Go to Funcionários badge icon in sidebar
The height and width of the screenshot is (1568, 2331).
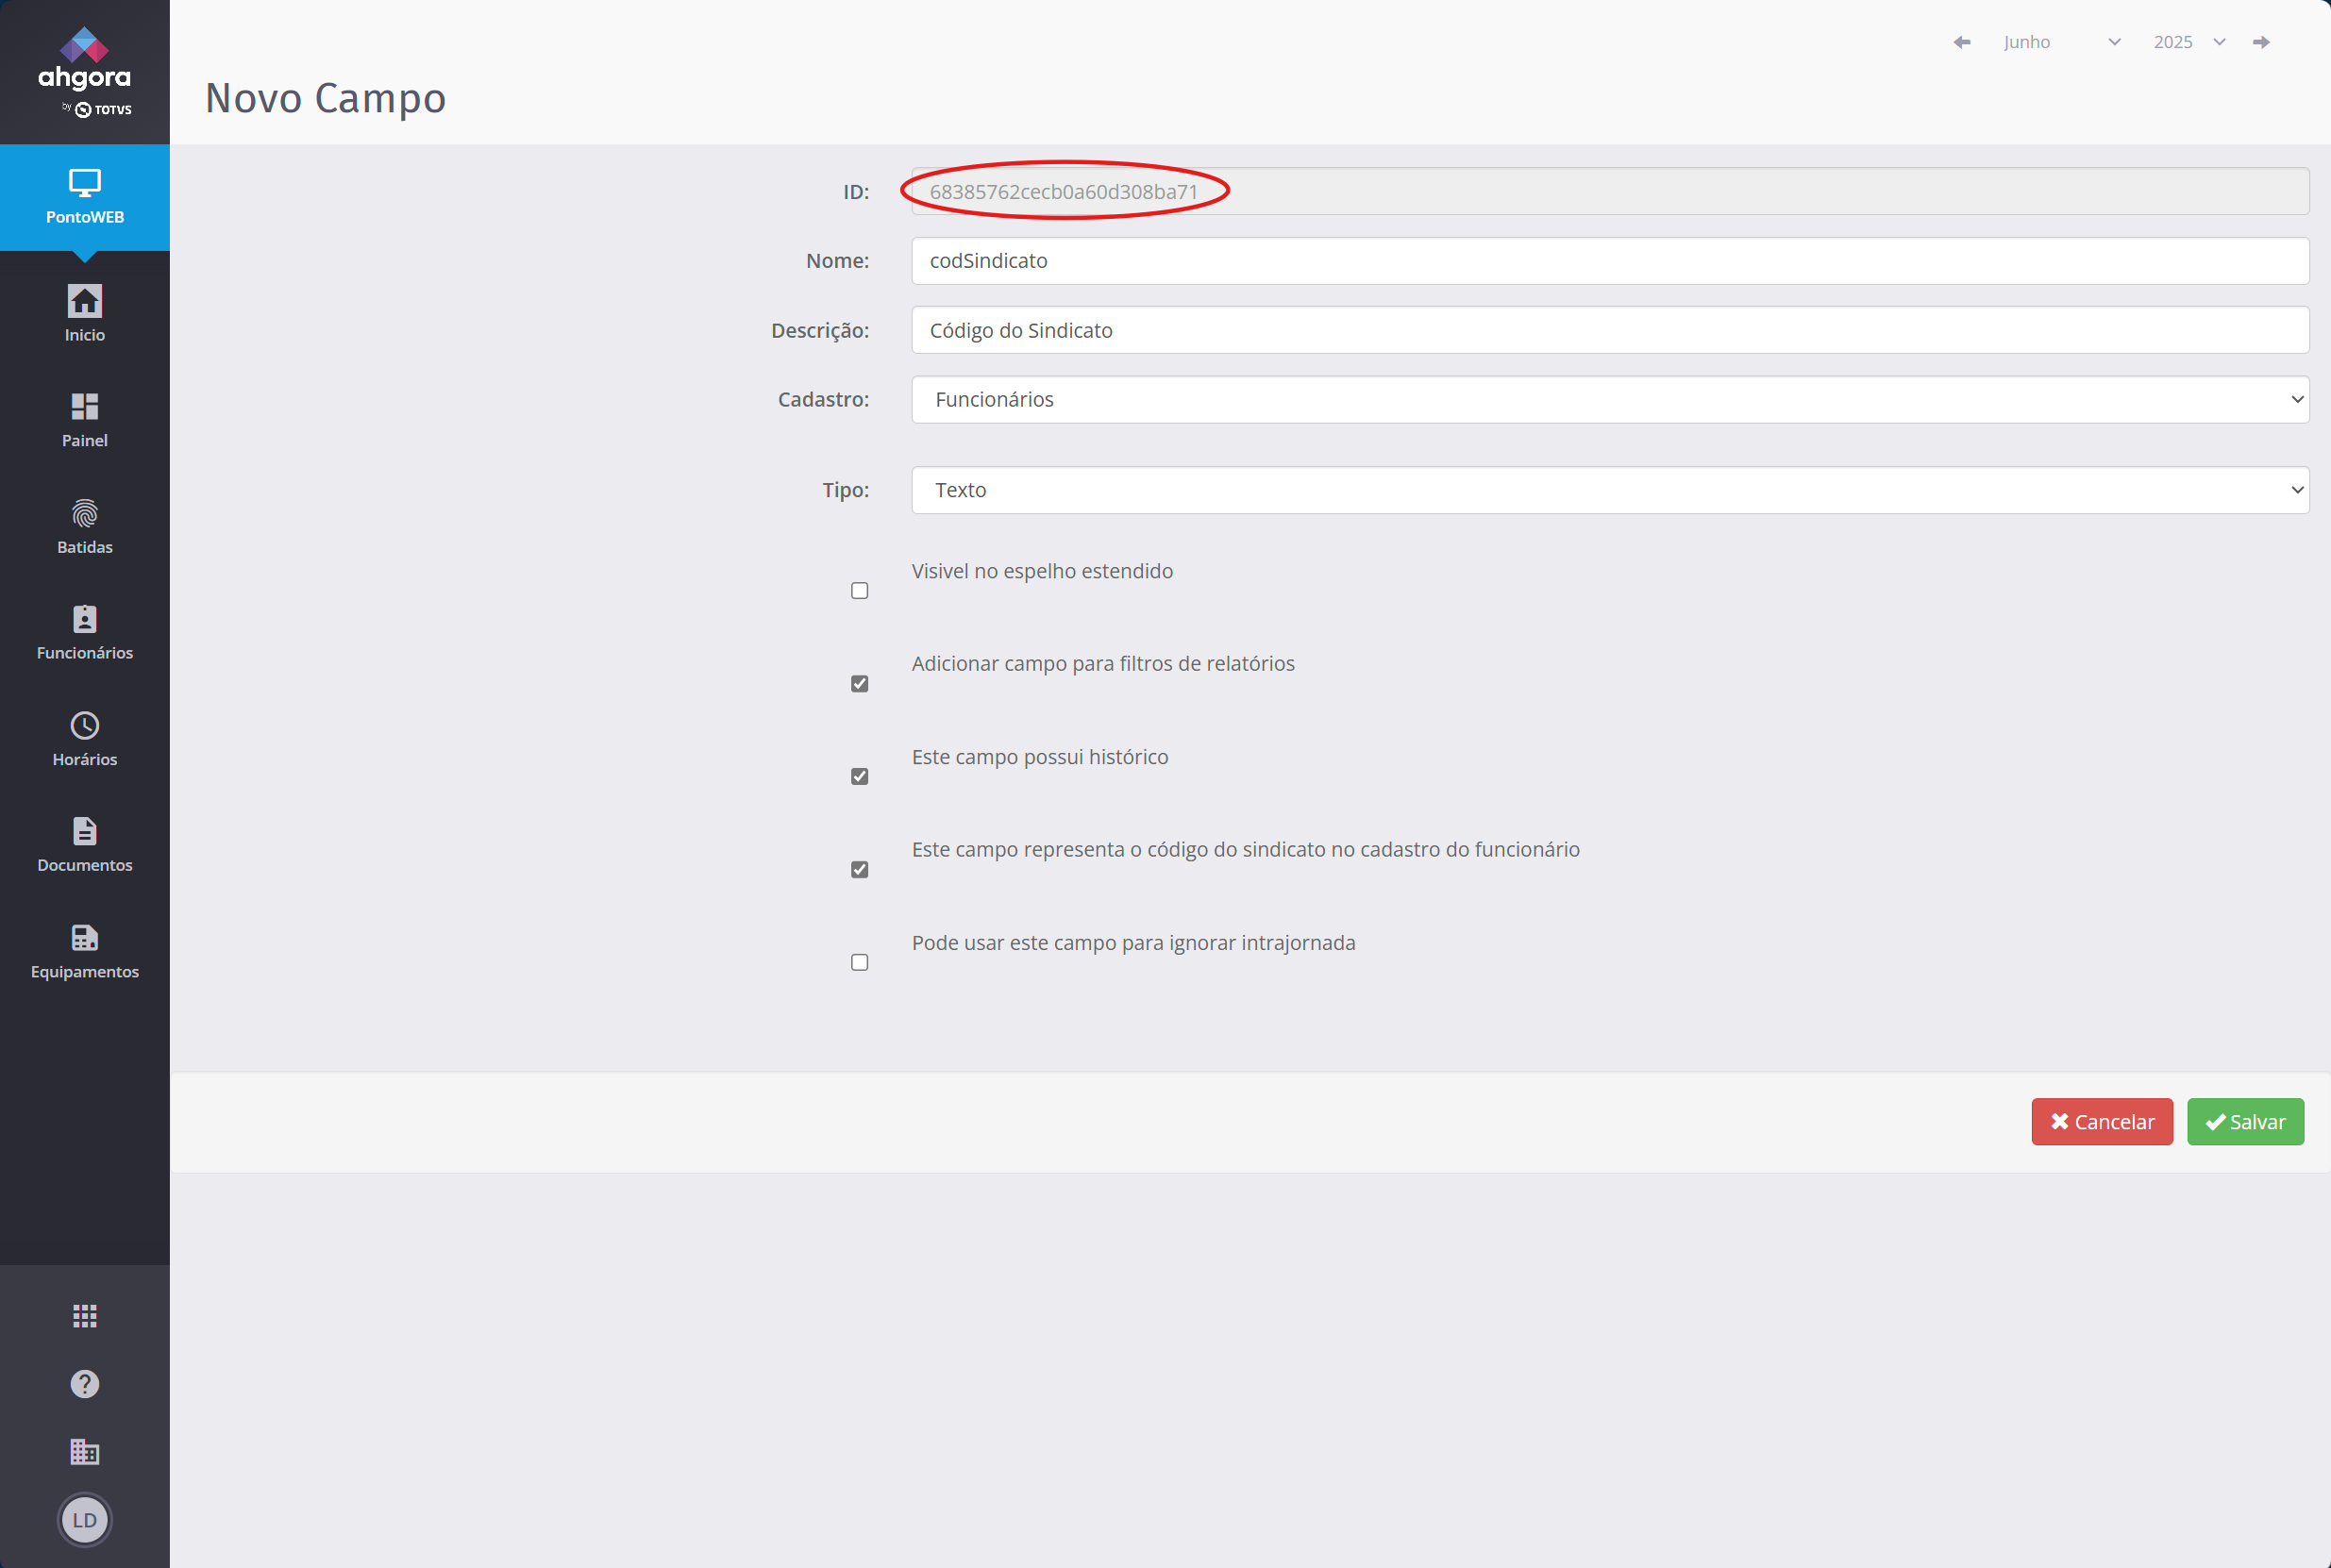(85, 620)
